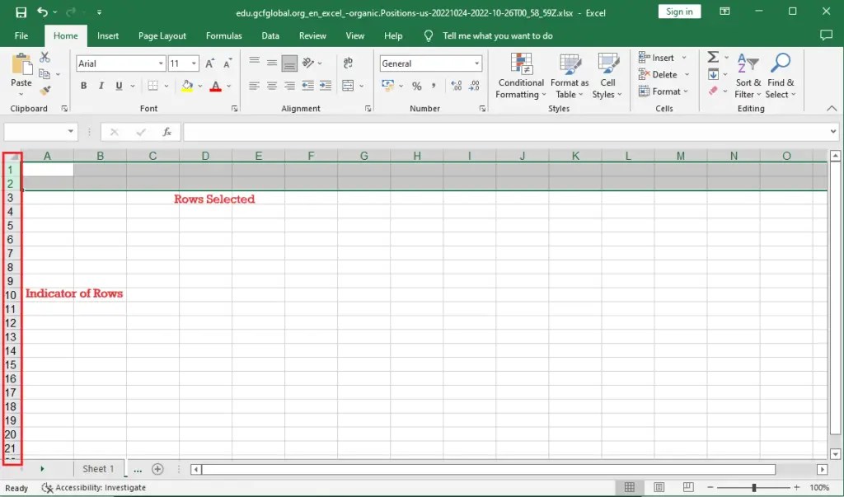Expand the formula bar
This screenshot has width=844, height=497.
(832, 131)
